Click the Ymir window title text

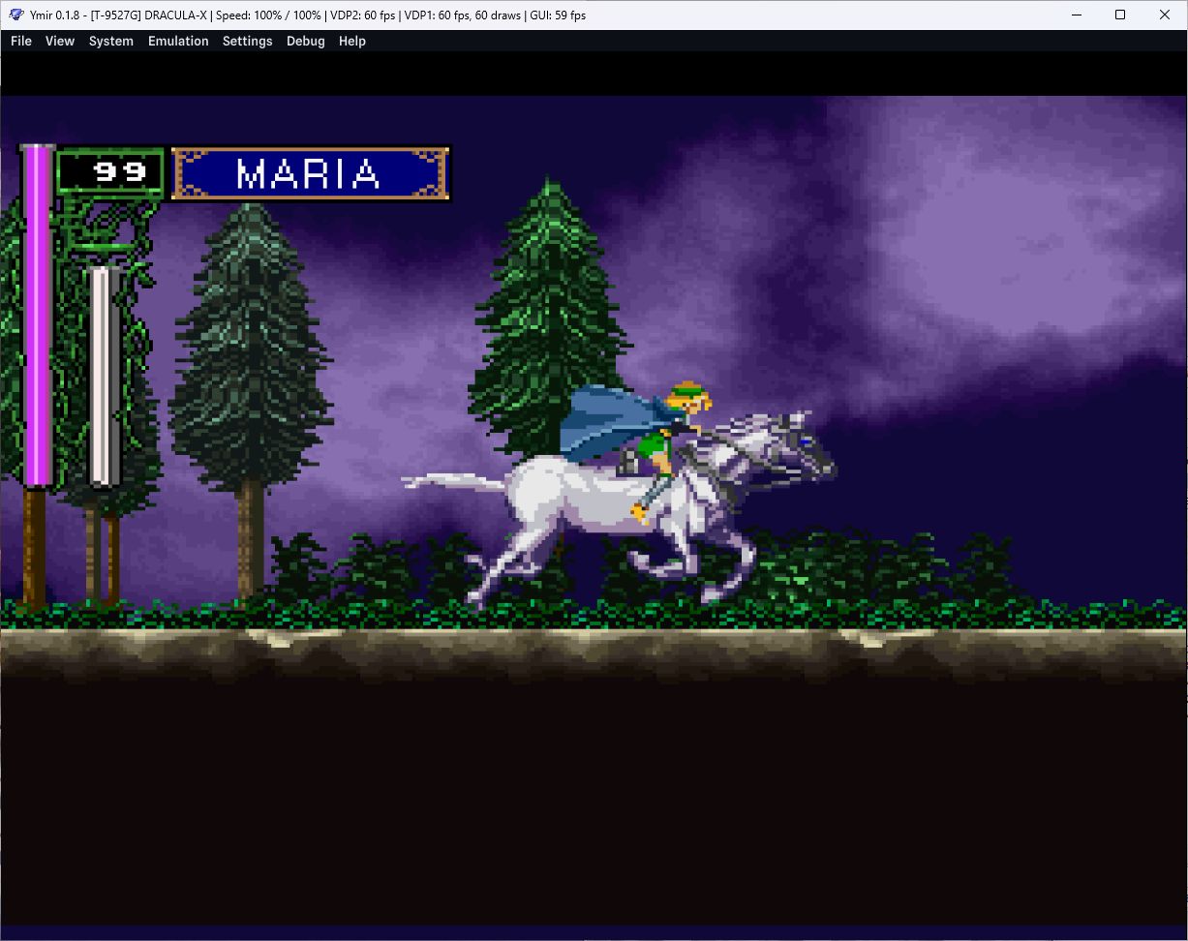[308, 15]
